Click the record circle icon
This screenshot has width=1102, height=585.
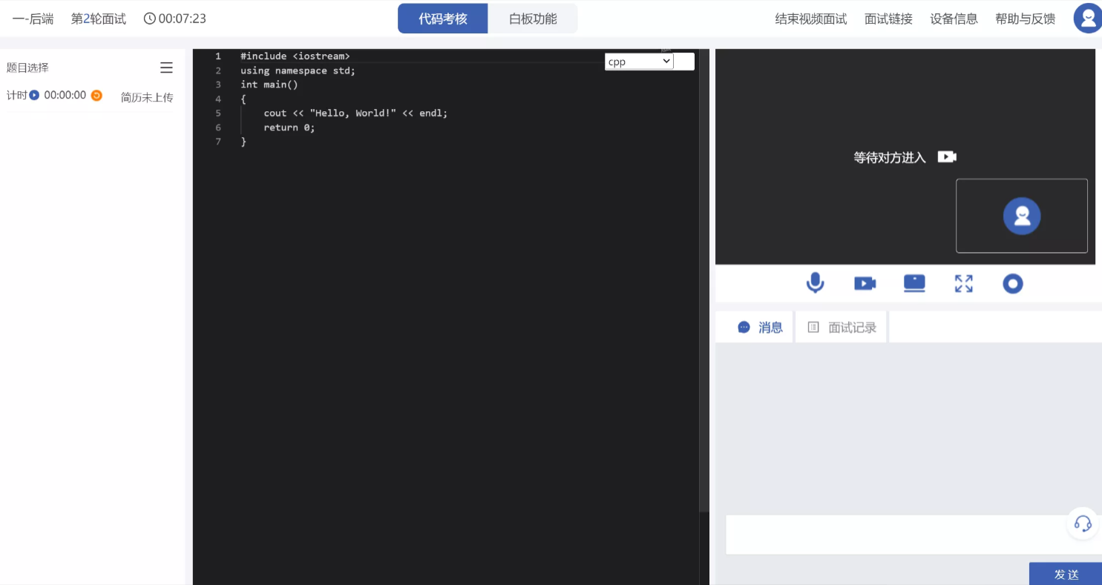[x=1013, y=283]
